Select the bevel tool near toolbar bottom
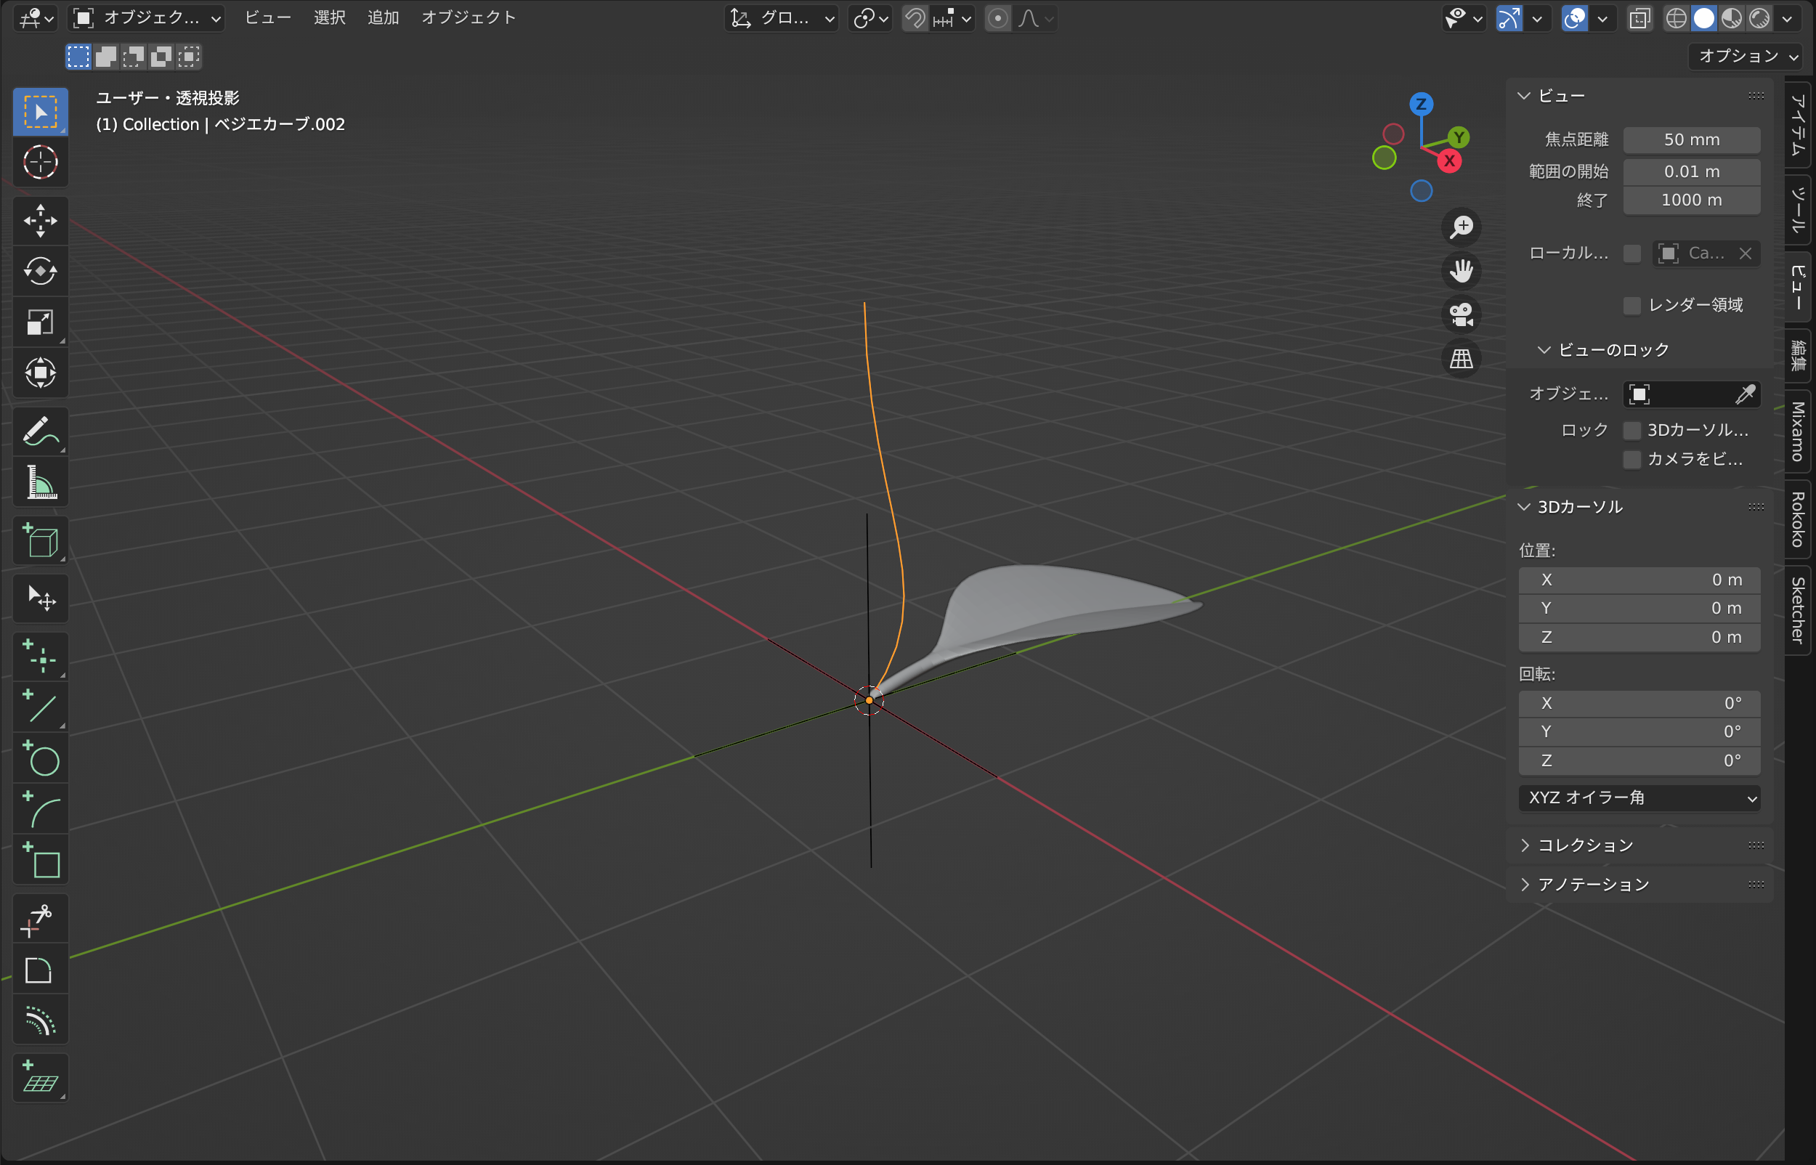This screenshot has width=1816, height=1165. [x=40, y=970]
